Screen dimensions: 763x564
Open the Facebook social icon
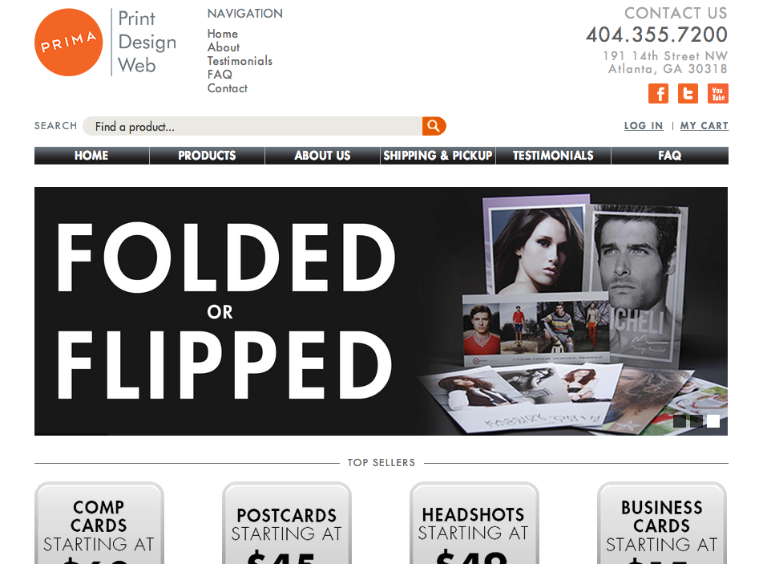(x=658, y=94)
